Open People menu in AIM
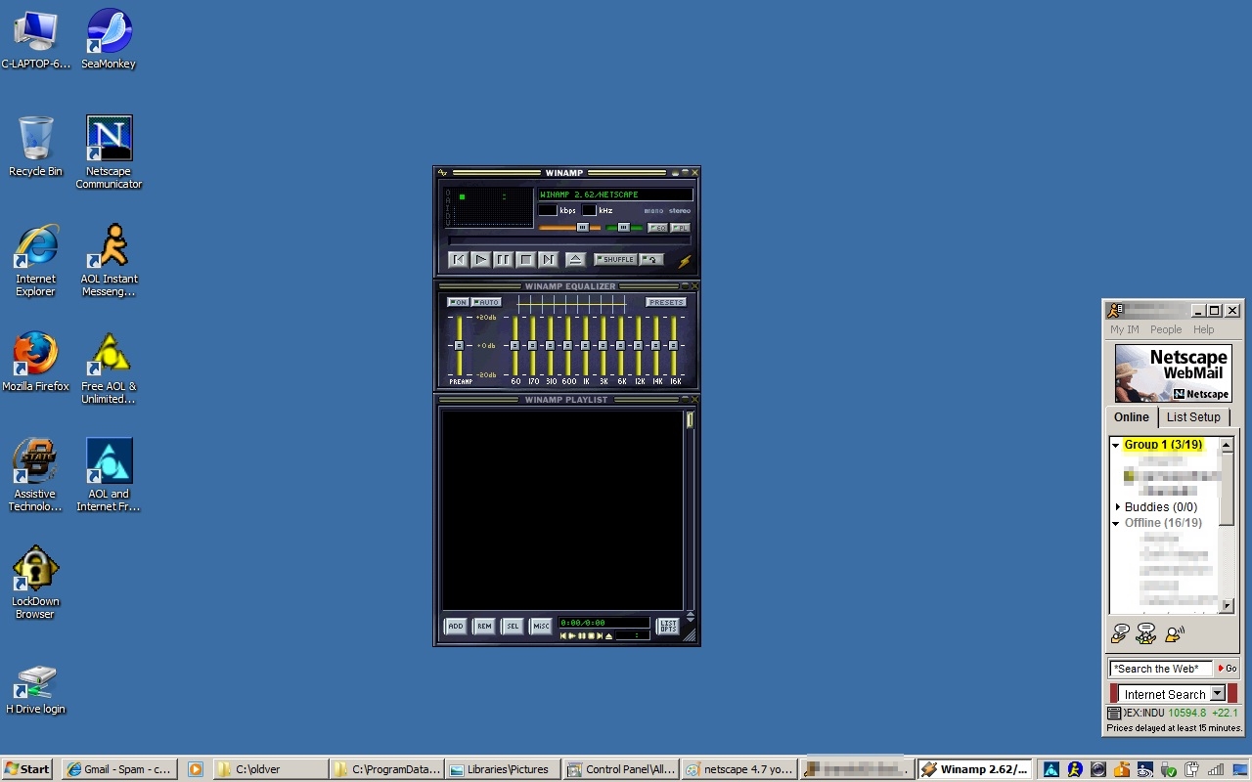 click(1166, 329)
